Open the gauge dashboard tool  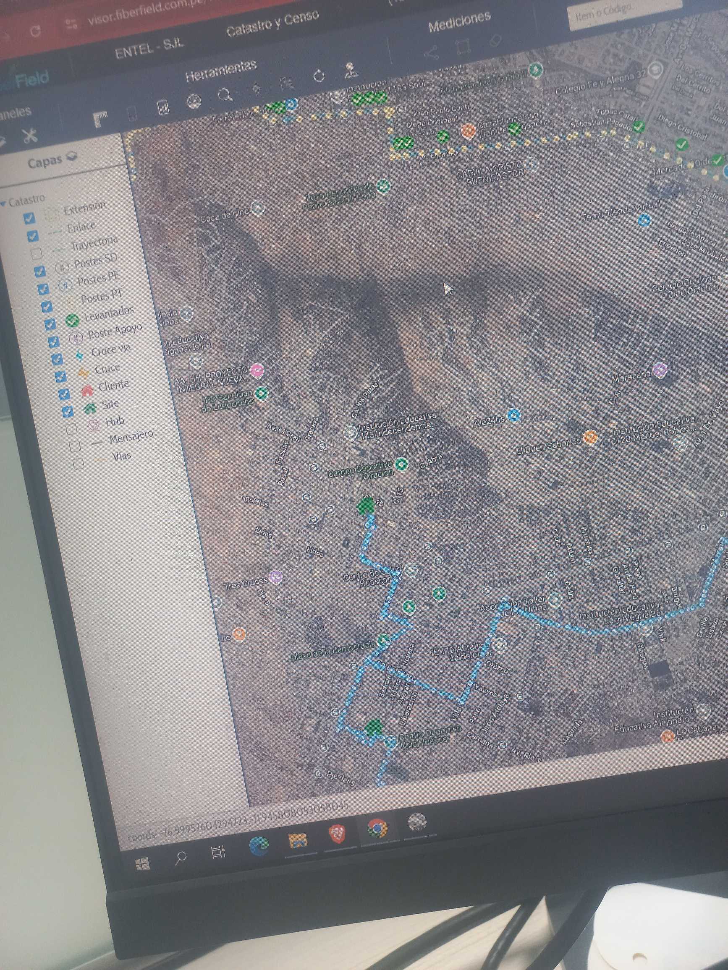pos(194,101)
